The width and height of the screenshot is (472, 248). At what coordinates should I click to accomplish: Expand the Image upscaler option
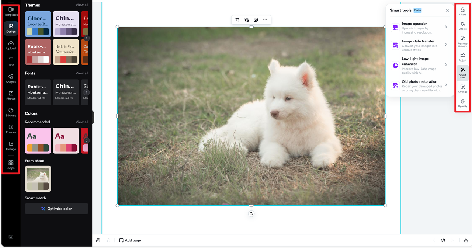420,28
